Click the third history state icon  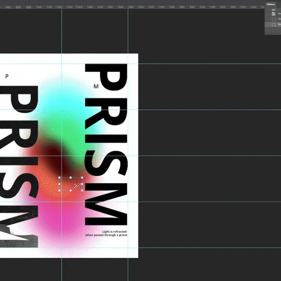(x=274, y=25)
